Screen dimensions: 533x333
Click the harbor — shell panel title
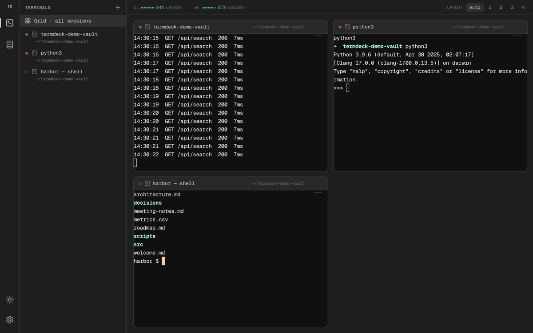coord(174,183)
